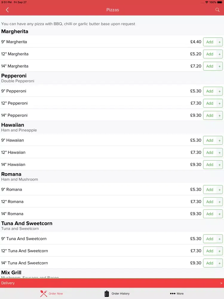
Task: Add 12" Margherita to order
Action: (x=210, y=54)
